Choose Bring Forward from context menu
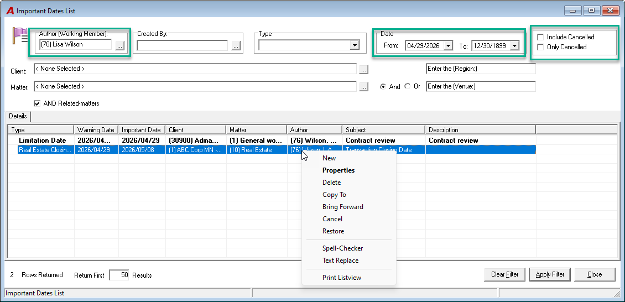Image resolution: width=625 pixels, height=302 pixels. point(343,207)
